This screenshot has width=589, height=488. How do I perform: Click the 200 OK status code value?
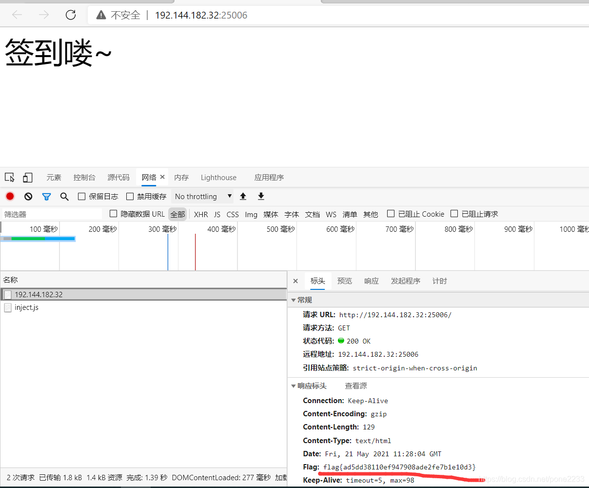click(358, 341)
